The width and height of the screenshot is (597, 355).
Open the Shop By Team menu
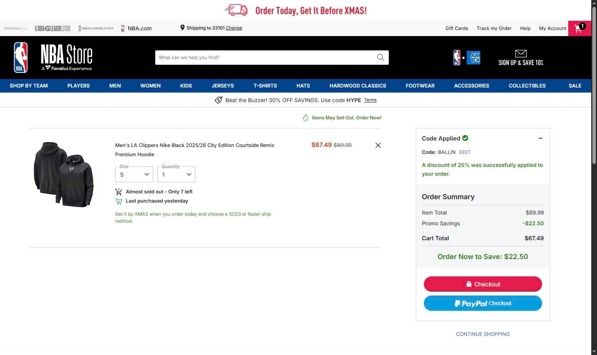(x=29, y=86)
